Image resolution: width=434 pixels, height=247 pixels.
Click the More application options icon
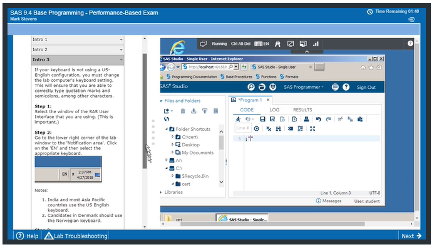click(335, 87)
